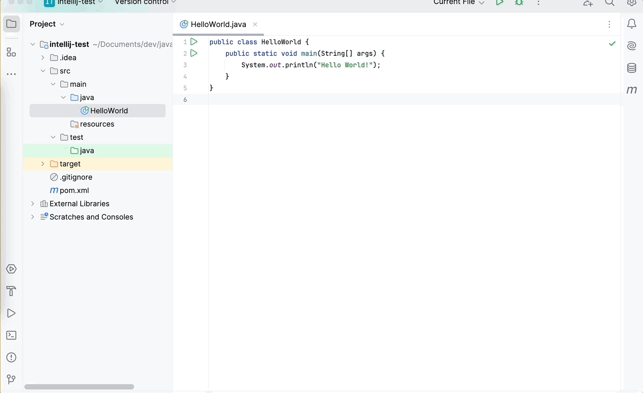Open IDE settings gear icon
This screenshot has width=643, height=393.
click(x=632, y=3)
